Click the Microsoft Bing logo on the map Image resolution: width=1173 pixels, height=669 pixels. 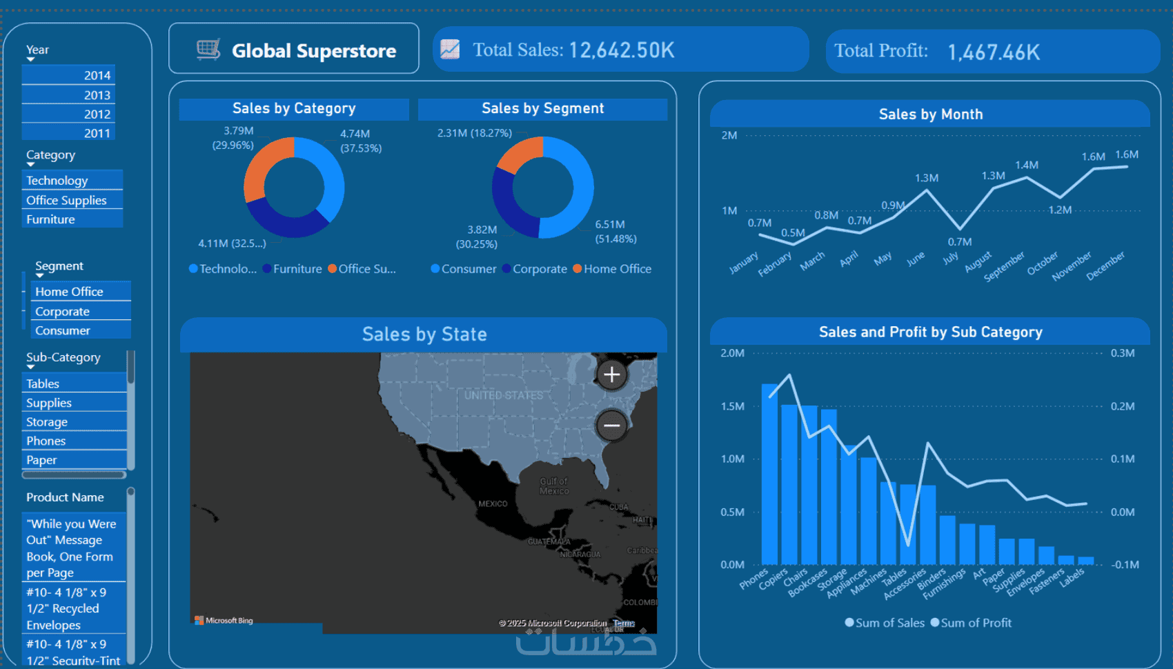pos(224,620)
